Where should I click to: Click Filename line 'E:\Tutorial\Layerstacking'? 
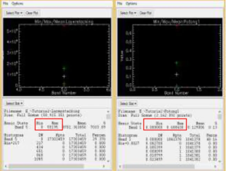click(42, 111)
